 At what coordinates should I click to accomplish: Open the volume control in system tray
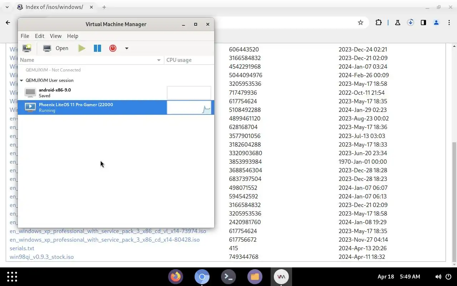click(438, 277)
